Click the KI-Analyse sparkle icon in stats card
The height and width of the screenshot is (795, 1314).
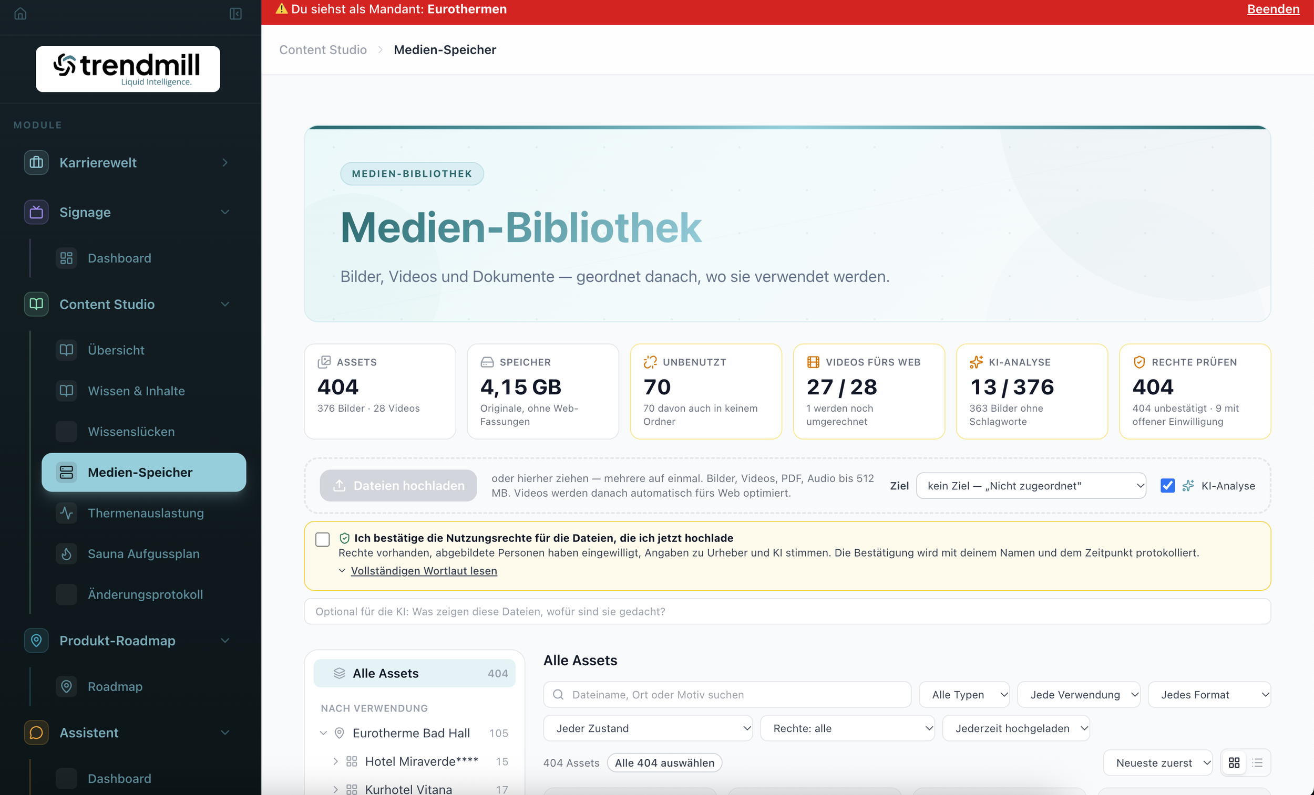[x=976, y=362]
